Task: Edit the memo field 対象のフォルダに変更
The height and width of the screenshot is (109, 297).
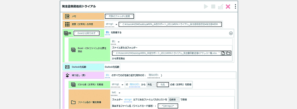Action: (x=119, y=16)
